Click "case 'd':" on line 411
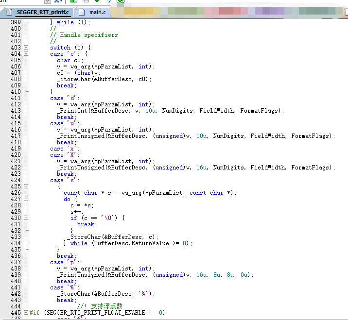 tap(65, 98)
